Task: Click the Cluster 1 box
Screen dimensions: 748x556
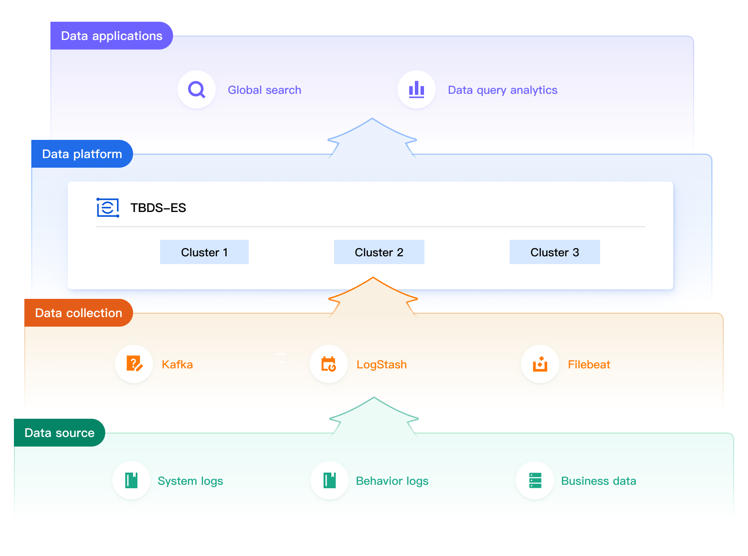Action: click(x=204, y=252)
